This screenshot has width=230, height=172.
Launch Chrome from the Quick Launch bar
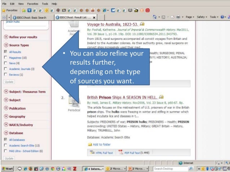[x=53, y=169]
